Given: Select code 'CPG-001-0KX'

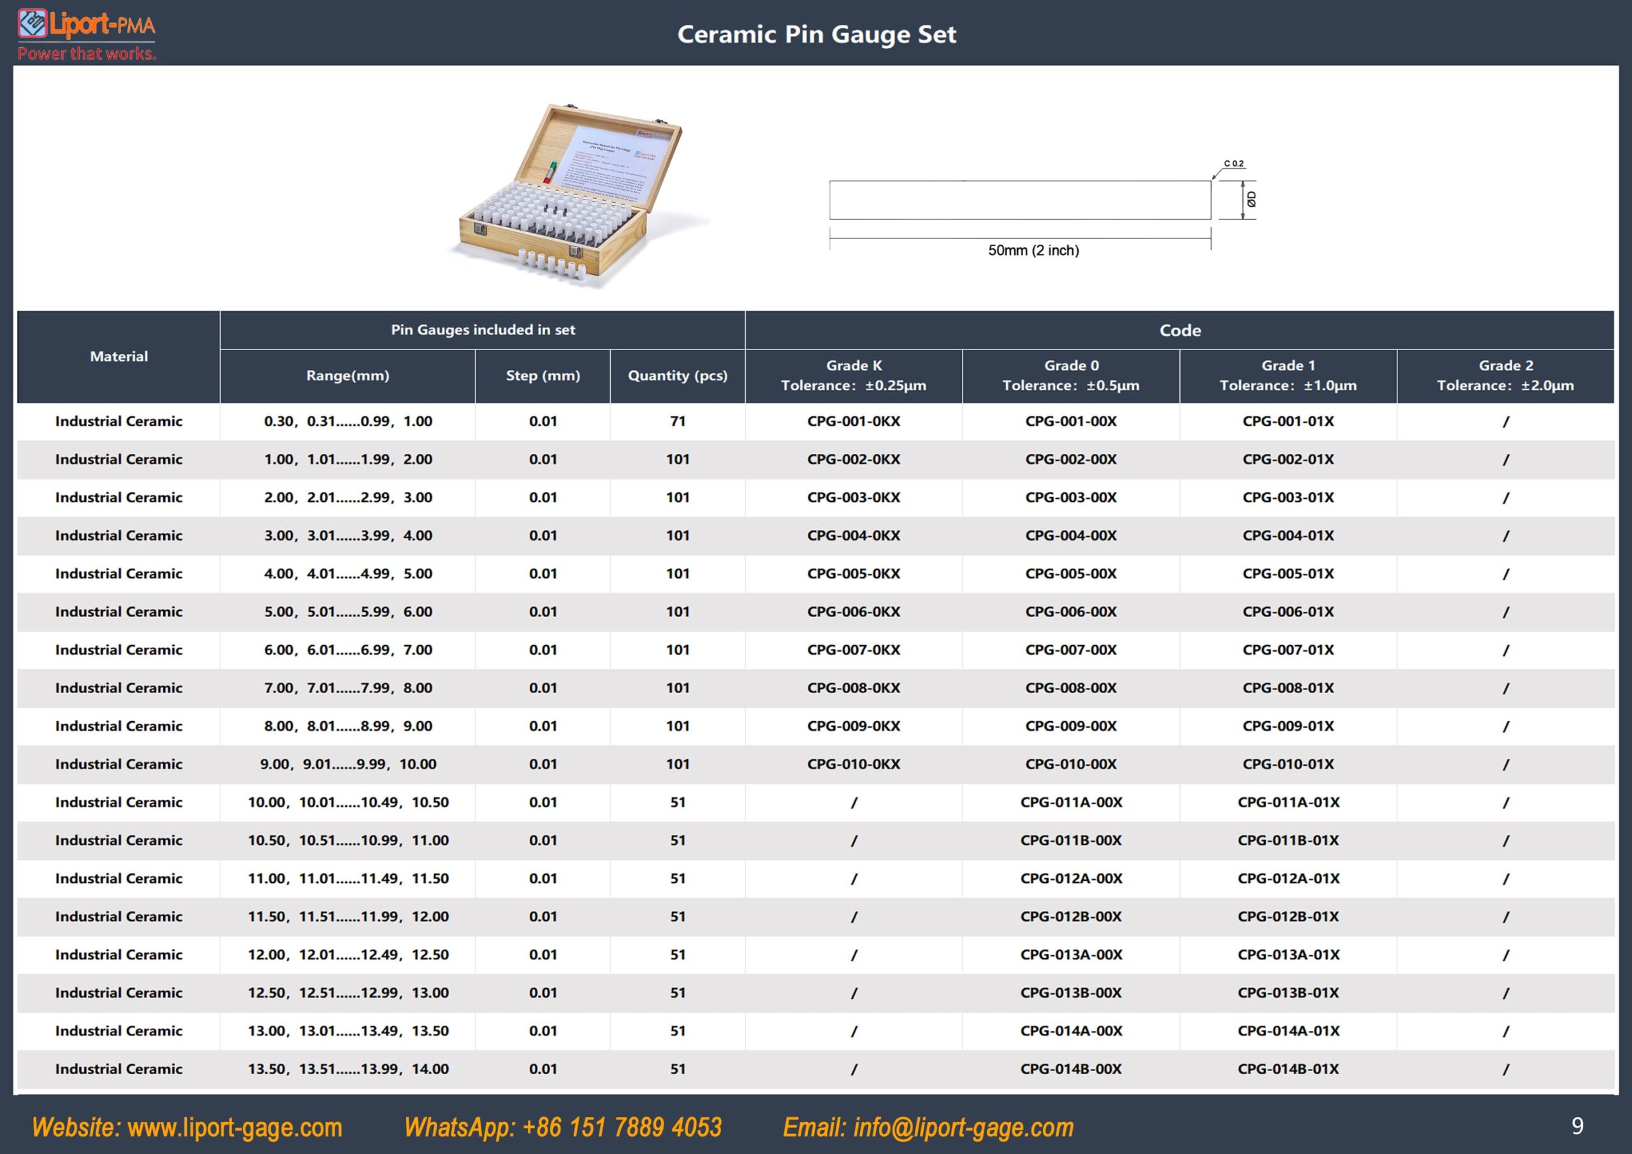Looking at the screenshot, I should 854,421.
